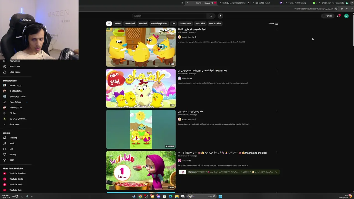Open the browser tab list dropdown

pyautogui.click(x=352, y=3)
